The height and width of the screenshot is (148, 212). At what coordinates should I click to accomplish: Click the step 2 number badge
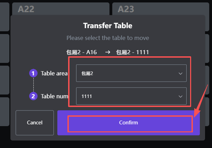pos(33,96)
